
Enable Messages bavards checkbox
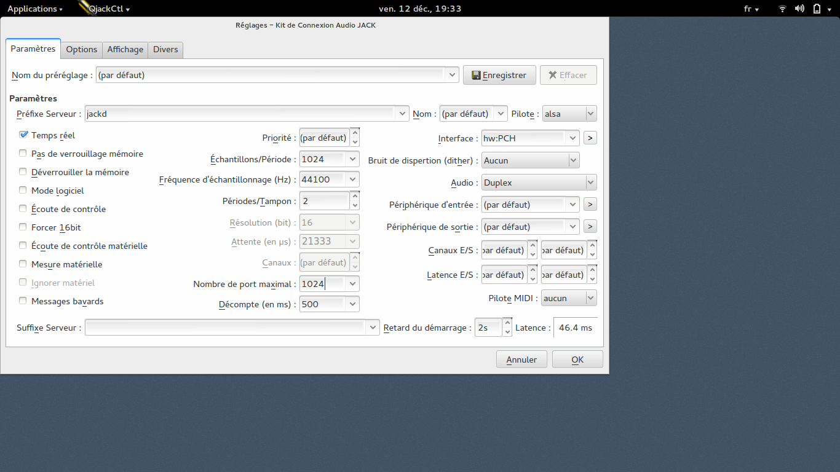23,301
